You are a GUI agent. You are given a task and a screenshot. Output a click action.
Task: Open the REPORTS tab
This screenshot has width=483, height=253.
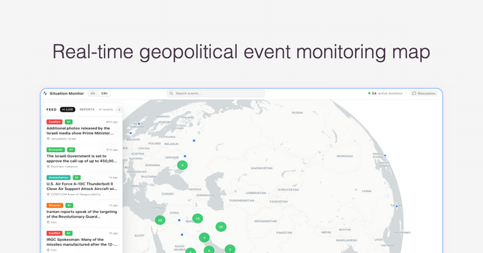pos(87,110)
